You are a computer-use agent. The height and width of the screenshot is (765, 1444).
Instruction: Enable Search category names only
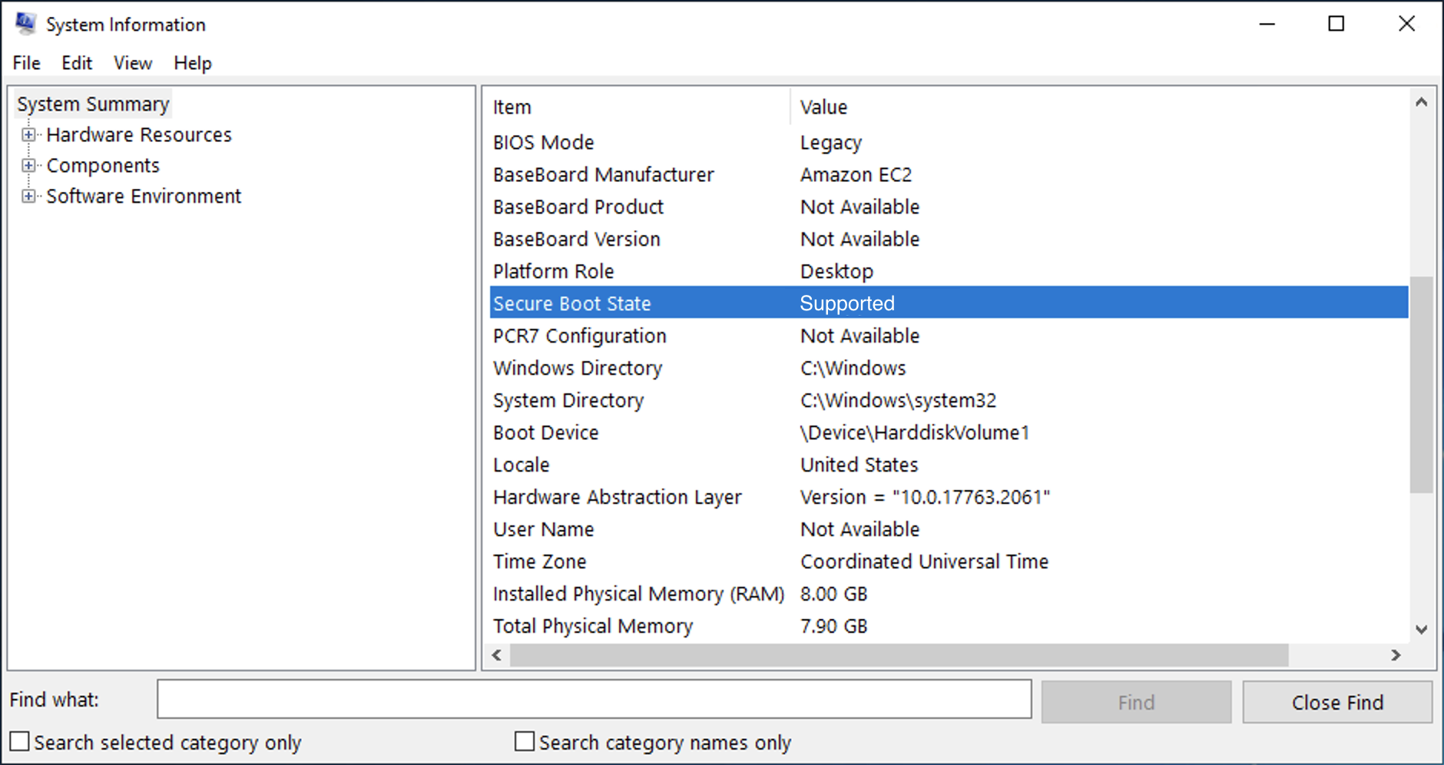(524, 740)
